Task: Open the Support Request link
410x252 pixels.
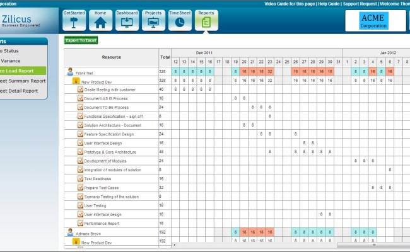Action: [360, 4]
